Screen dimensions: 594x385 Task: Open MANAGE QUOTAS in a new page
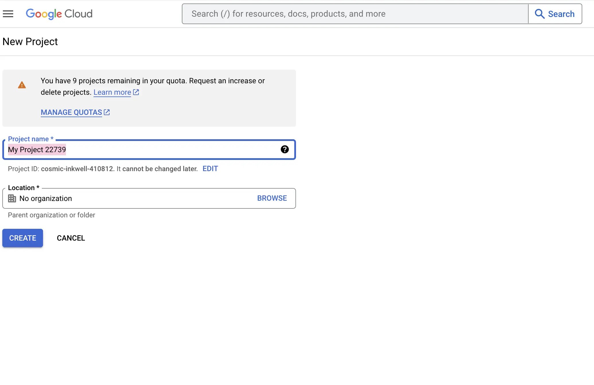click(x=71, y=112)
